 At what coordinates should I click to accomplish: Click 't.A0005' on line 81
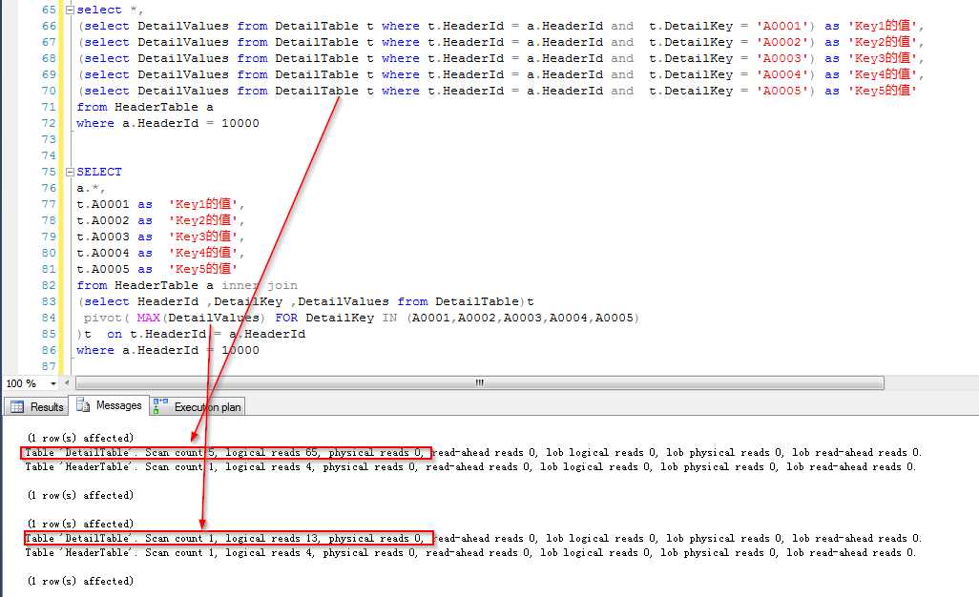(102, 270)
